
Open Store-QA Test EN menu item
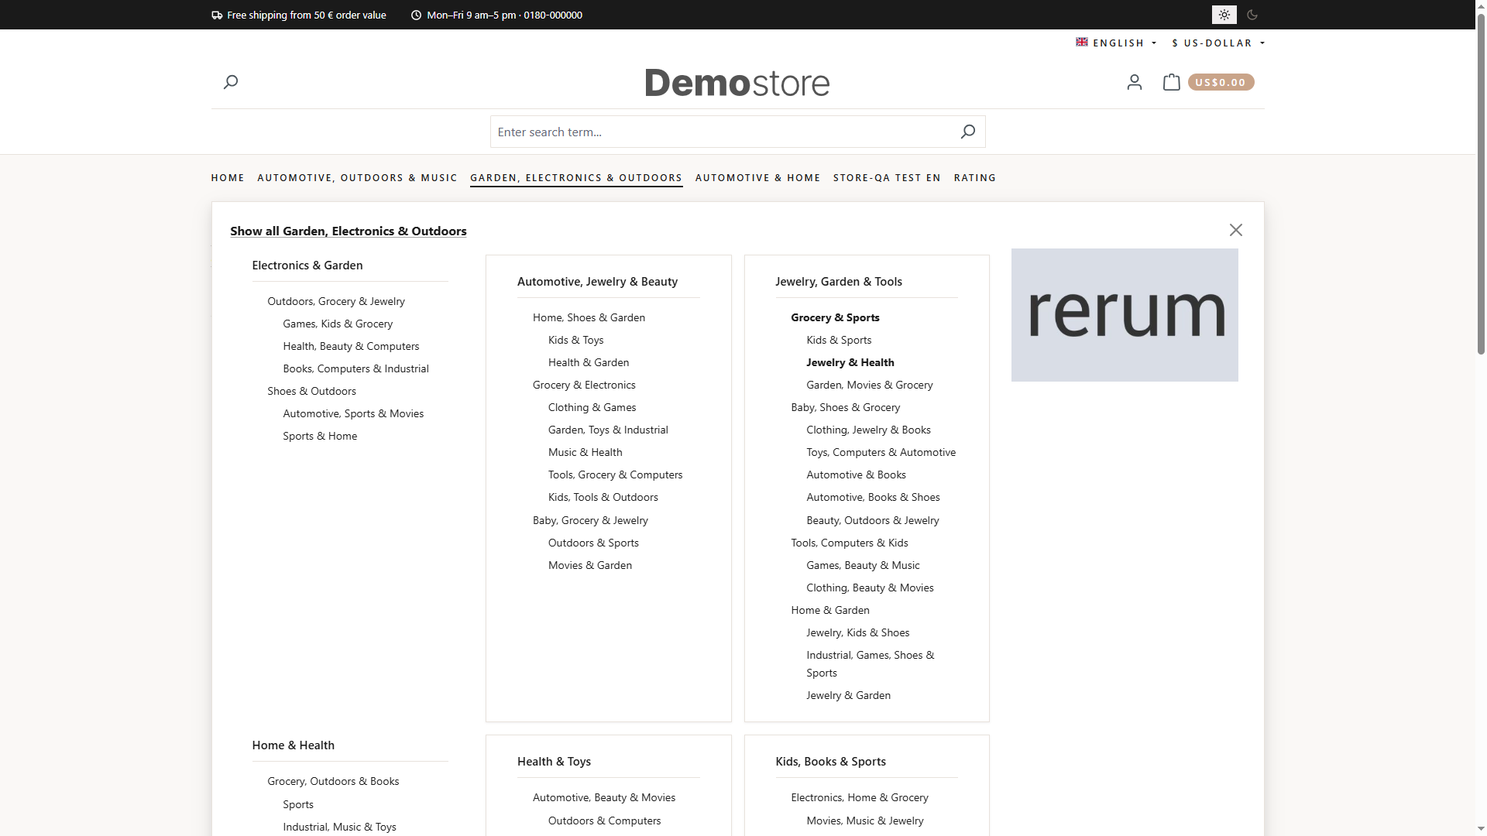pos(887,178)
